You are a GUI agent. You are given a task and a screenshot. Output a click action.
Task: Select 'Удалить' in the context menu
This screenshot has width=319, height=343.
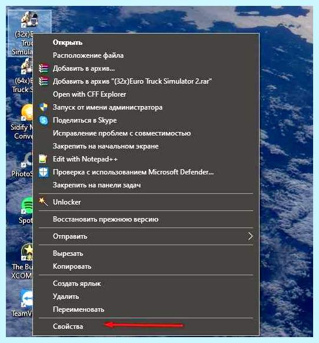tap(66, 296)
